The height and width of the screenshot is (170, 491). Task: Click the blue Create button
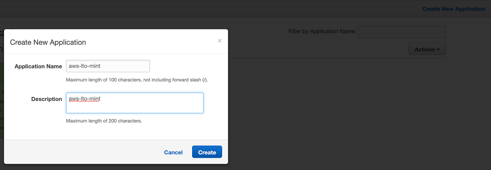click(207, 152)
